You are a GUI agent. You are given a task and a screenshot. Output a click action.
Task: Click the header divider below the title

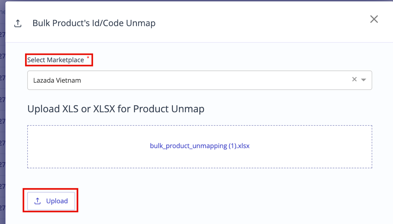199,42
